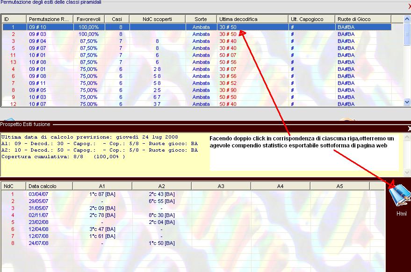Screen dimensions: 411x272
Task: Click date cell 31/05/07
Action: pos(38,208)
